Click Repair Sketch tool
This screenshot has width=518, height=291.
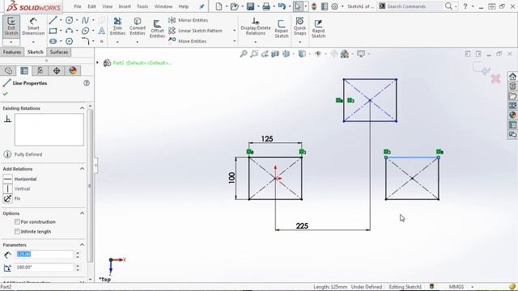click(282, 29)
